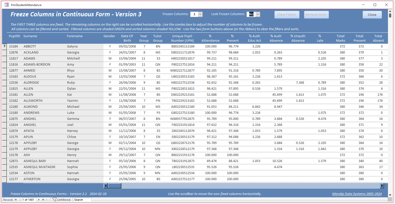Click the Total Absent column header
The width and height of the screenshot is (395, 204).
[x=378, y=38]
